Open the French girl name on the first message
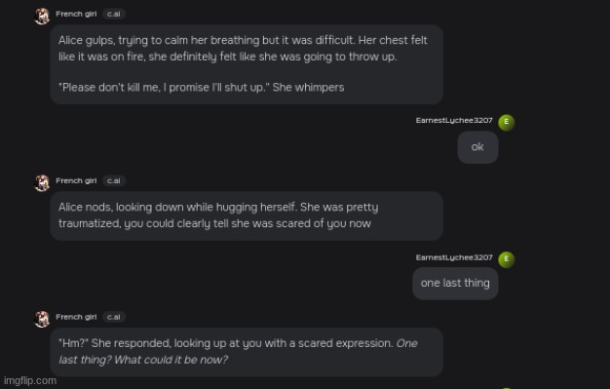The image size is (610, 389). (76, 14)
